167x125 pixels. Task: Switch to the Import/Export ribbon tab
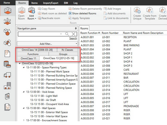51,3
